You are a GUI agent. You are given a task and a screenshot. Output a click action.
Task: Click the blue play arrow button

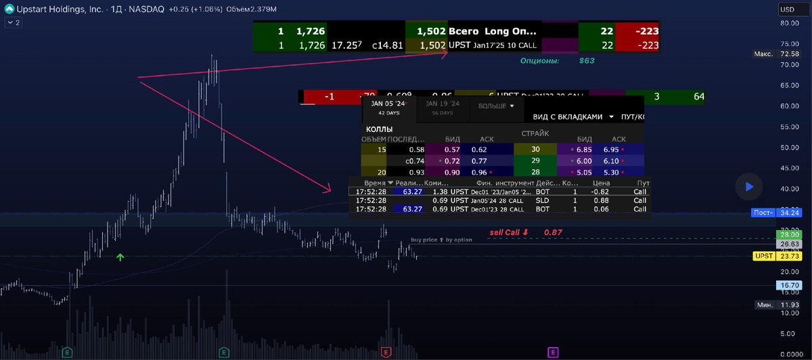point(748,186)
